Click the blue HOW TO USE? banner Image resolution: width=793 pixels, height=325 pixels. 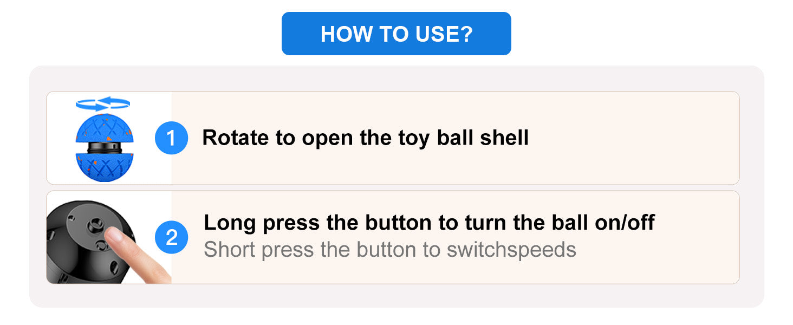(396, 34)
